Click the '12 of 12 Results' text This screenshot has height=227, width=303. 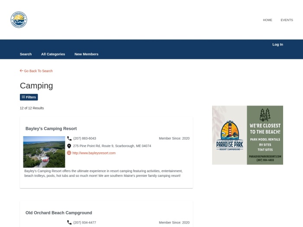32,108
